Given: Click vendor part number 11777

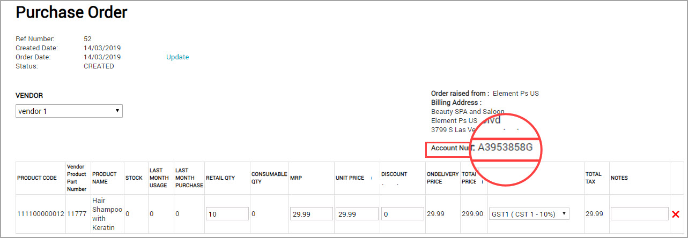Looking at the screenshot, I should [x=77, y=214].
